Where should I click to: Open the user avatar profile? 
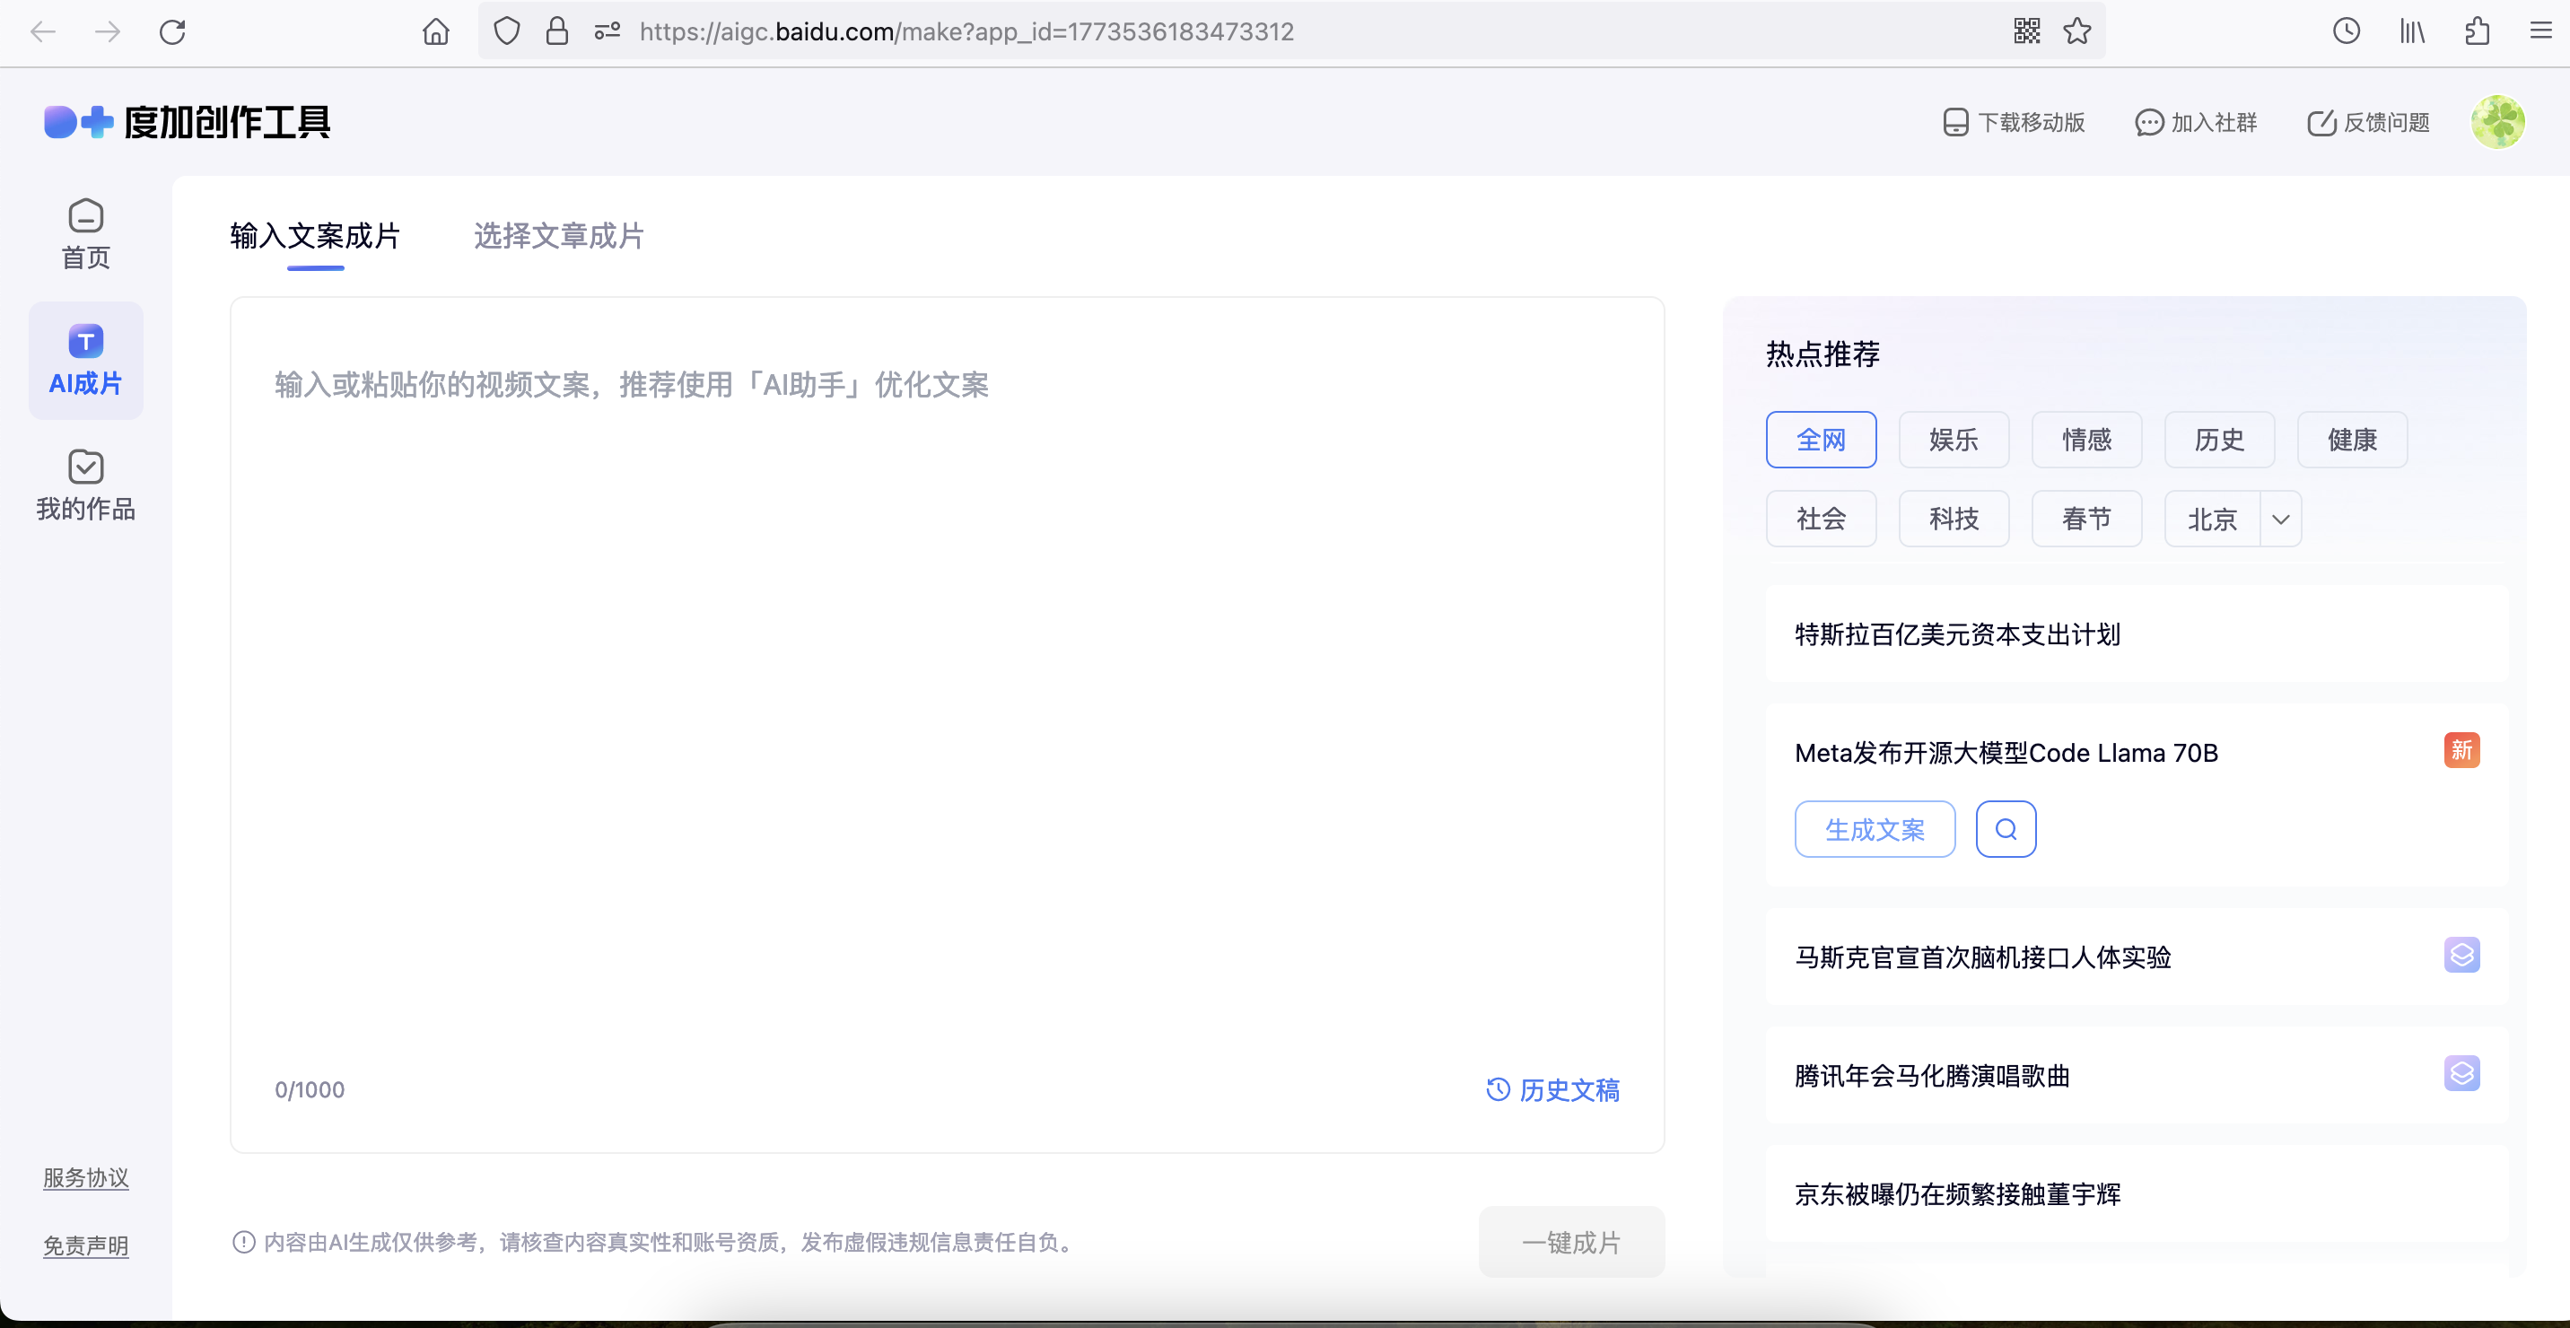tap(2498, 122)
